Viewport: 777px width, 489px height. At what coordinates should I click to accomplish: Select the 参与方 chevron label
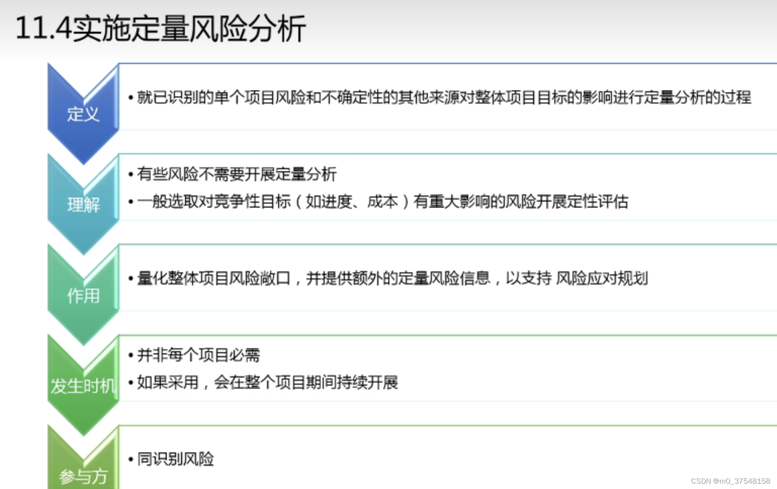pyautogui.click(x=83, y=476)
